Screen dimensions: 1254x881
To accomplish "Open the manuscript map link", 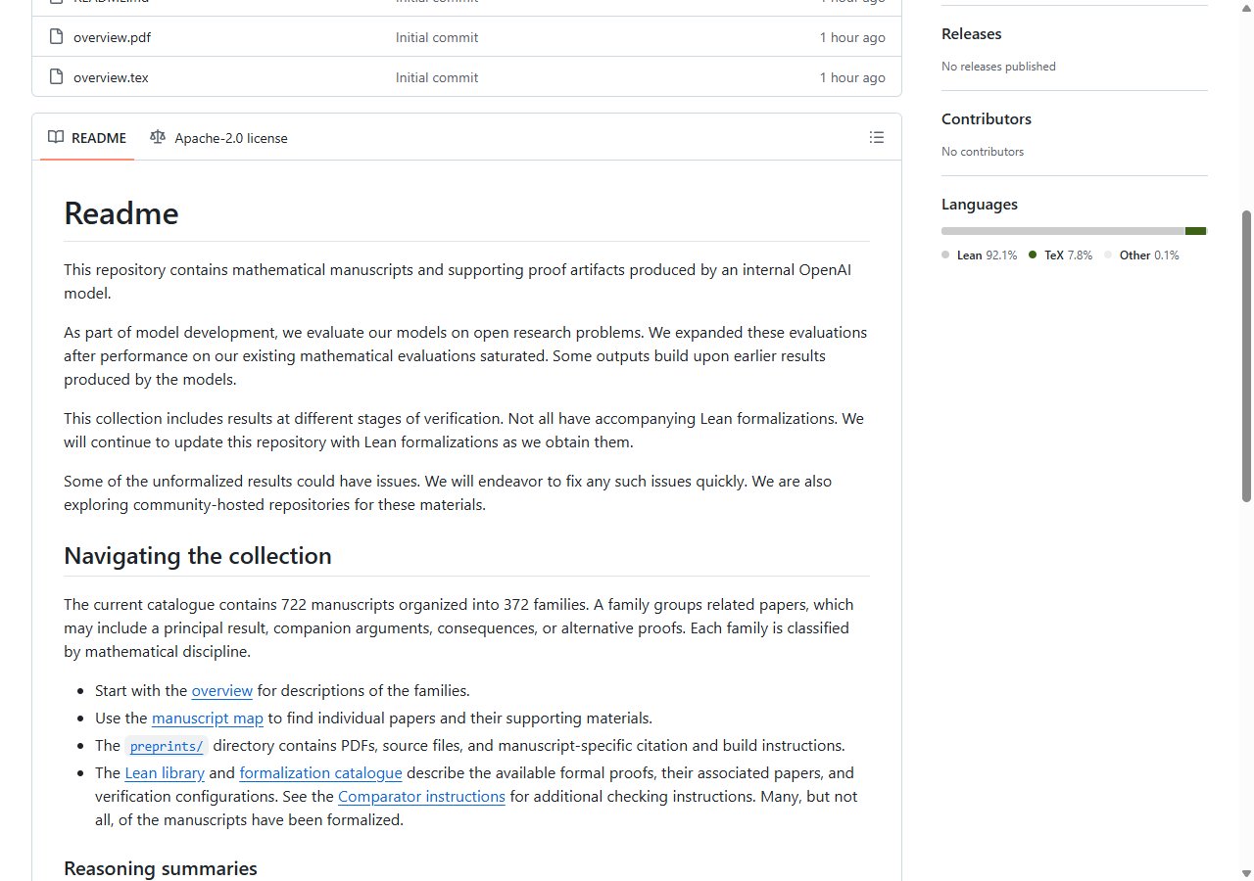I will (x=208, y=718).
